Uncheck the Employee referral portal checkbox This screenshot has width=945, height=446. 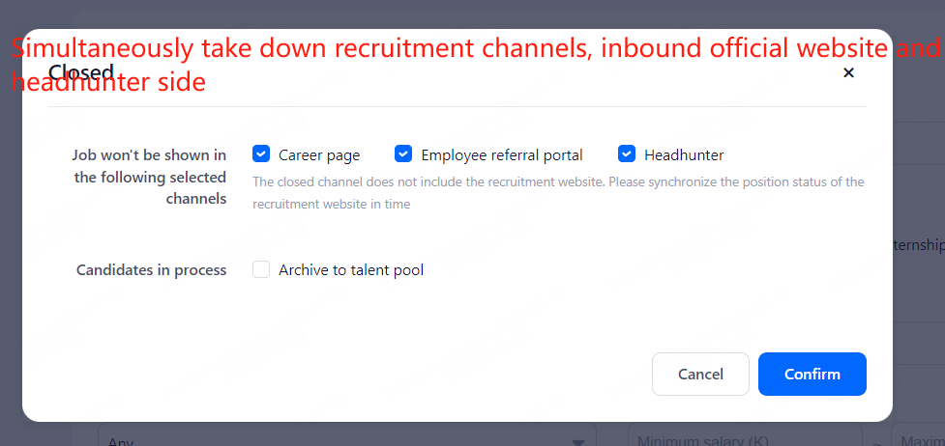tap(403, 154)
